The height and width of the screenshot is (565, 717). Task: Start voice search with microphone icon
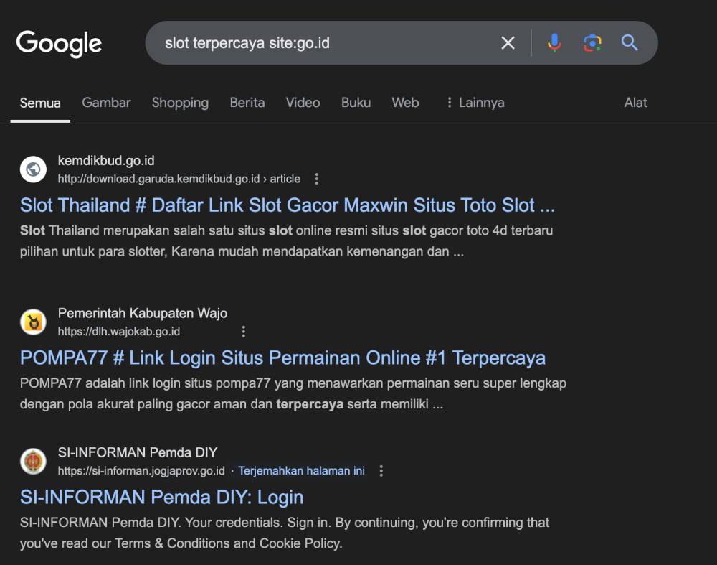(x=554, y=43)
